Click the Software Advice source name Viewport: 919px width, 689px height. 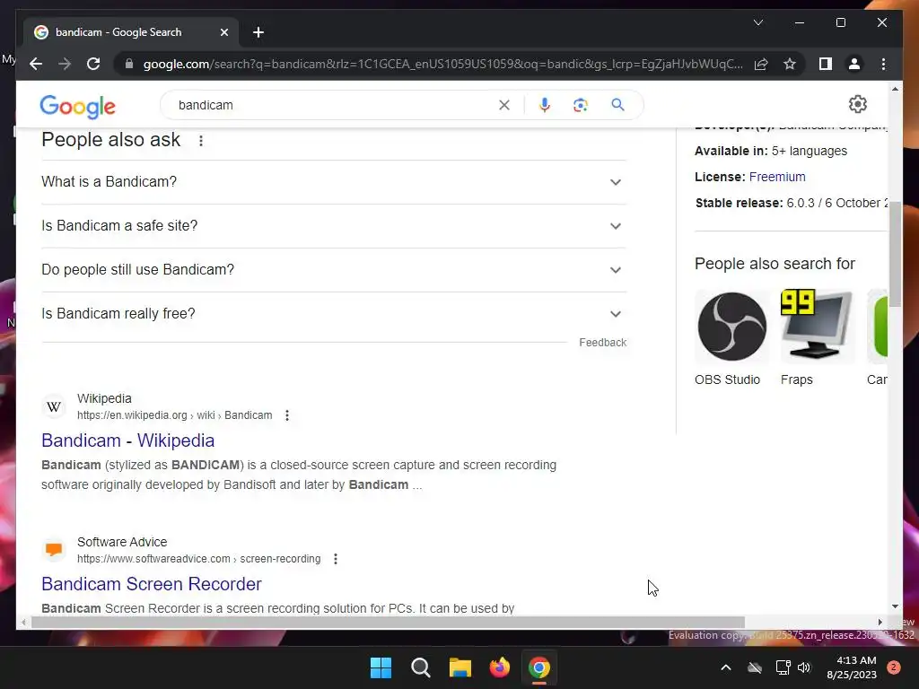(x=122, y=542)
